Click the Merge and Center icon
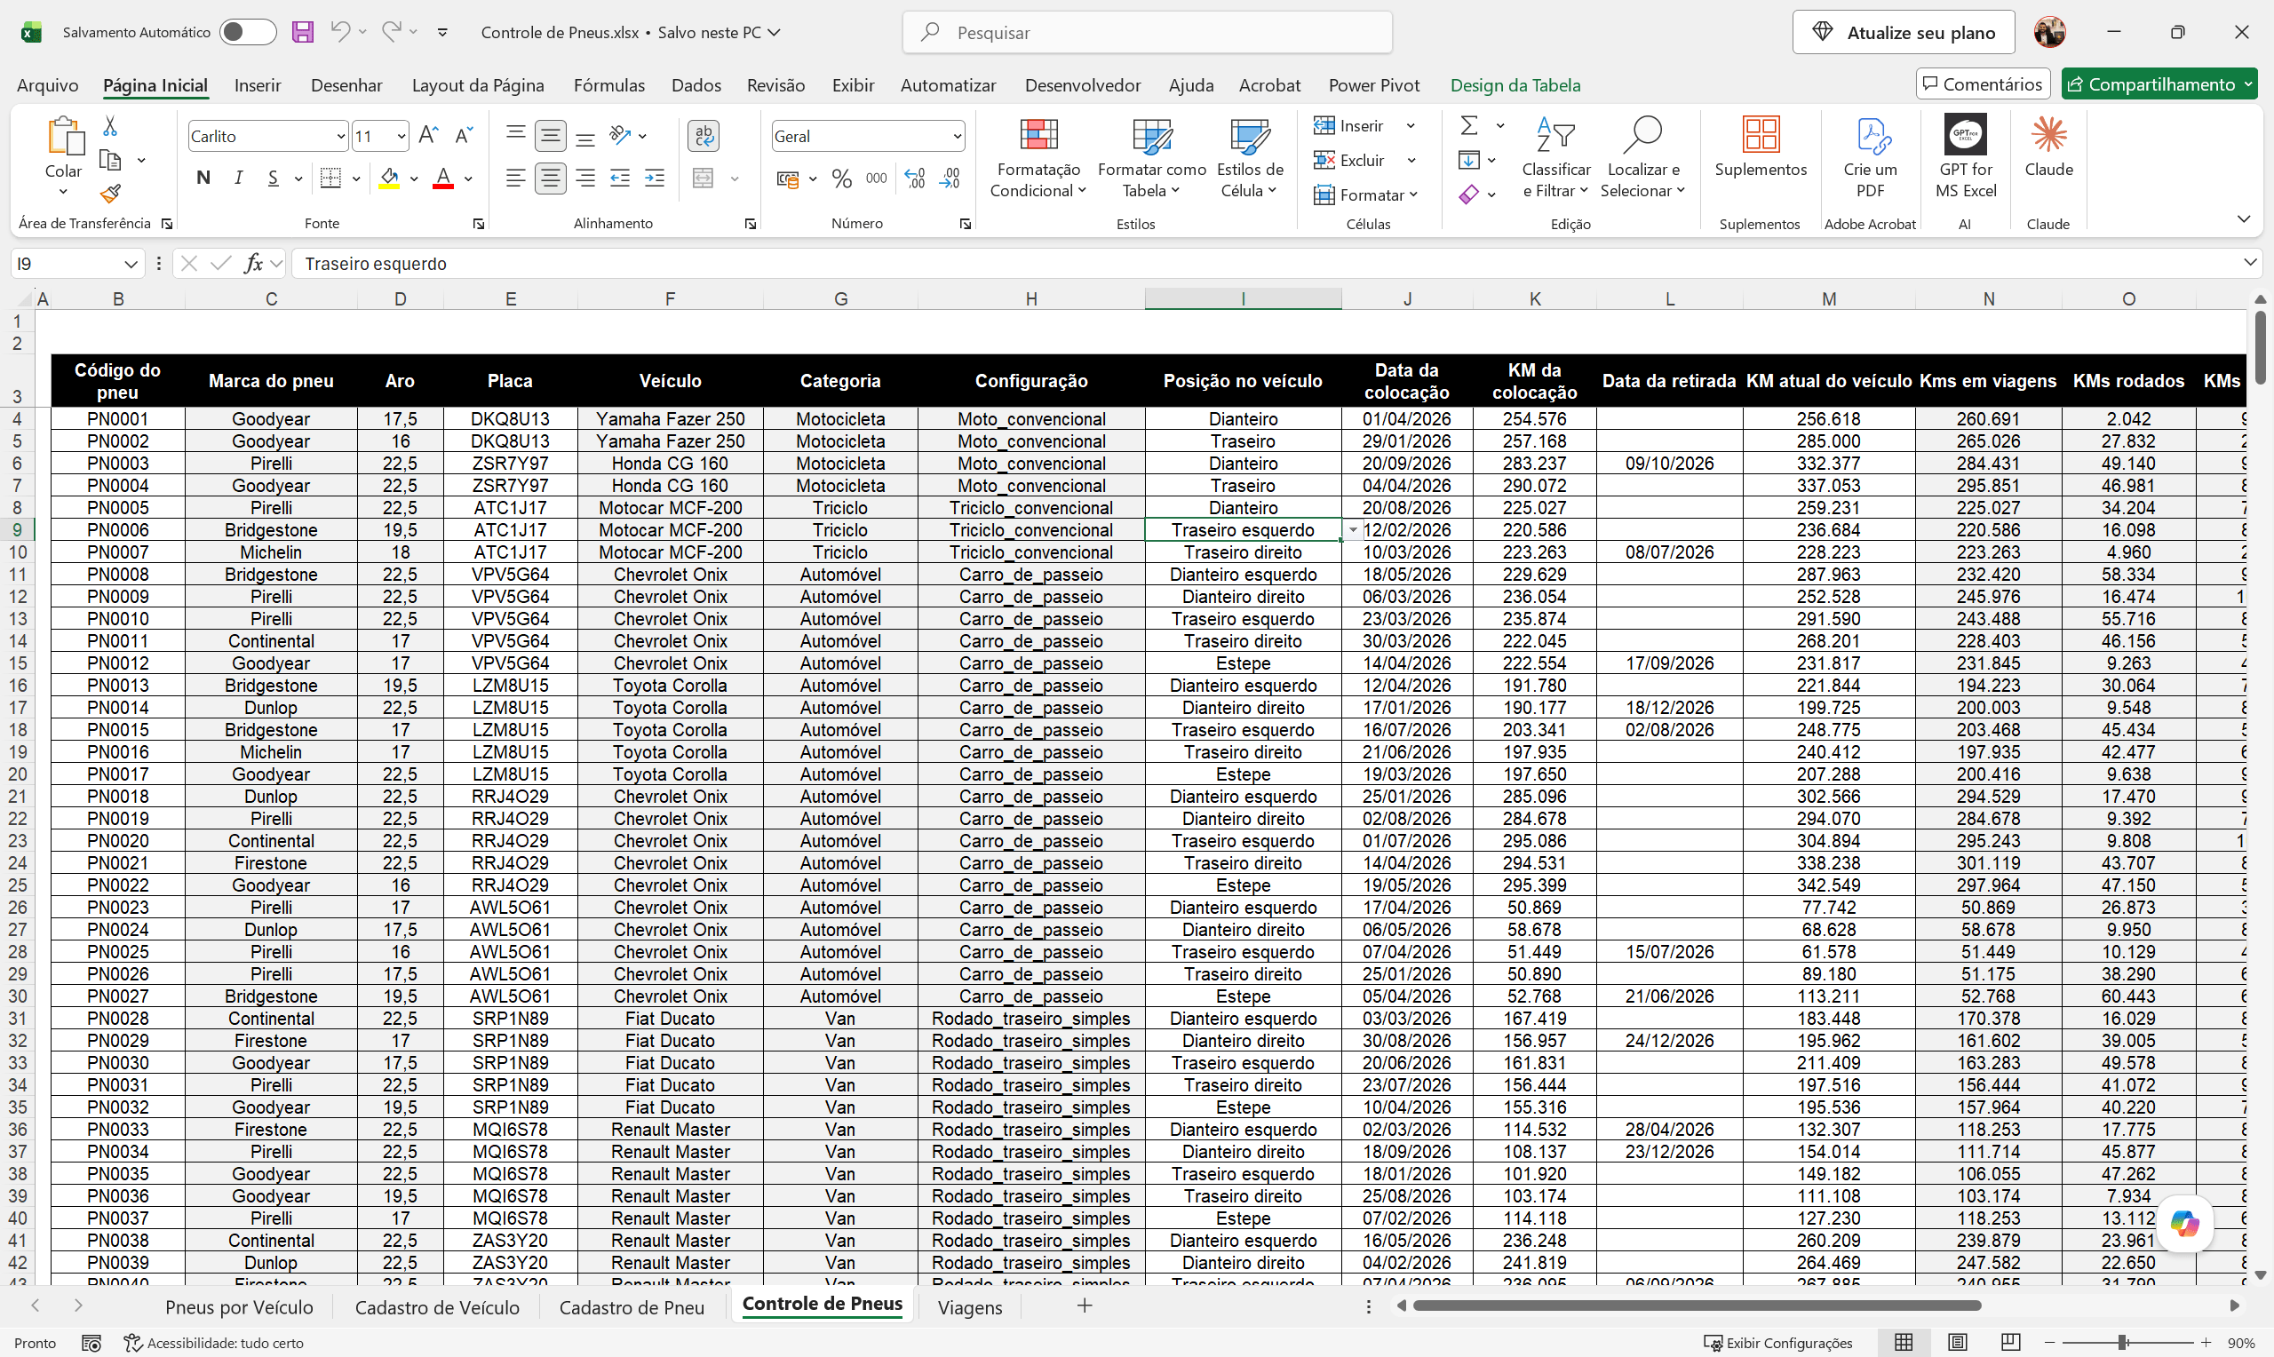This screenshot has height=1357, width=2274. click(x=704, y=179)
